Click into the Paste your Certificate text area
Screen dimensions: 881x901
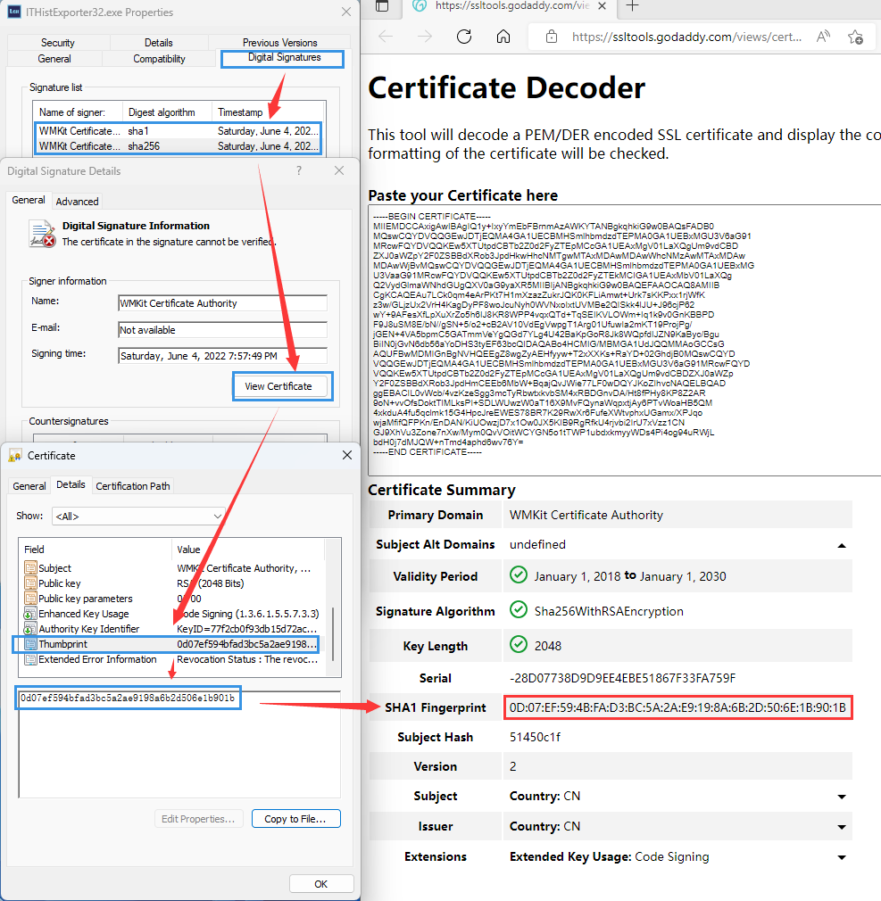pyautogui.click(x=623, y=341)
